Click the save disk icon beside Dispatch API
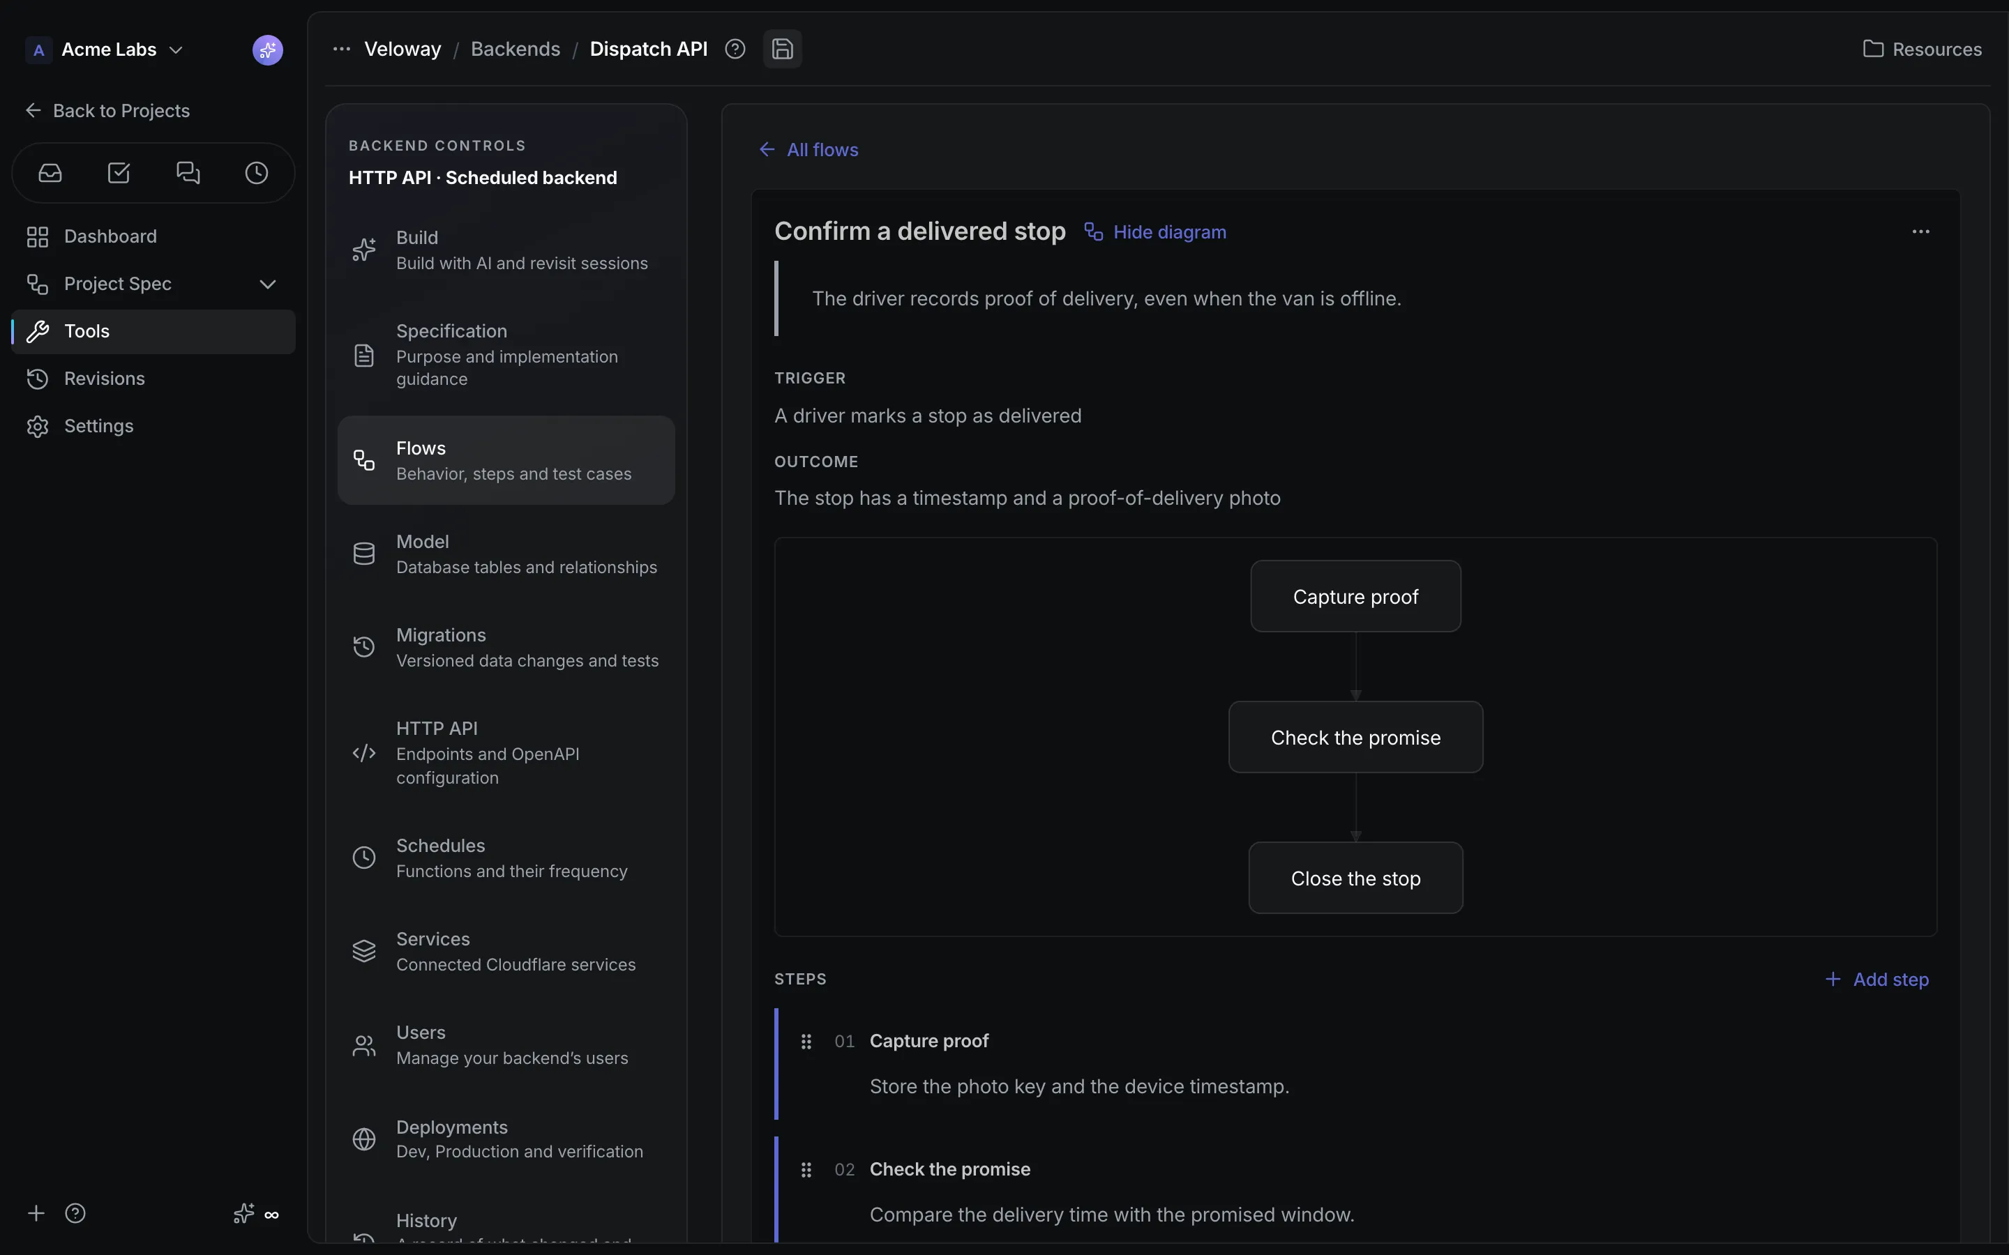Screen dimensions: 2009x1255 pyautogui.click(x=782, y=49)
